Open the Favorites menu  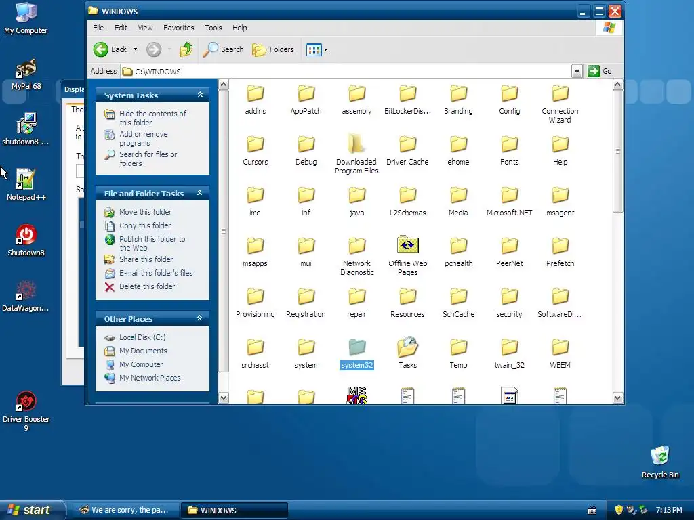[179, 28]
